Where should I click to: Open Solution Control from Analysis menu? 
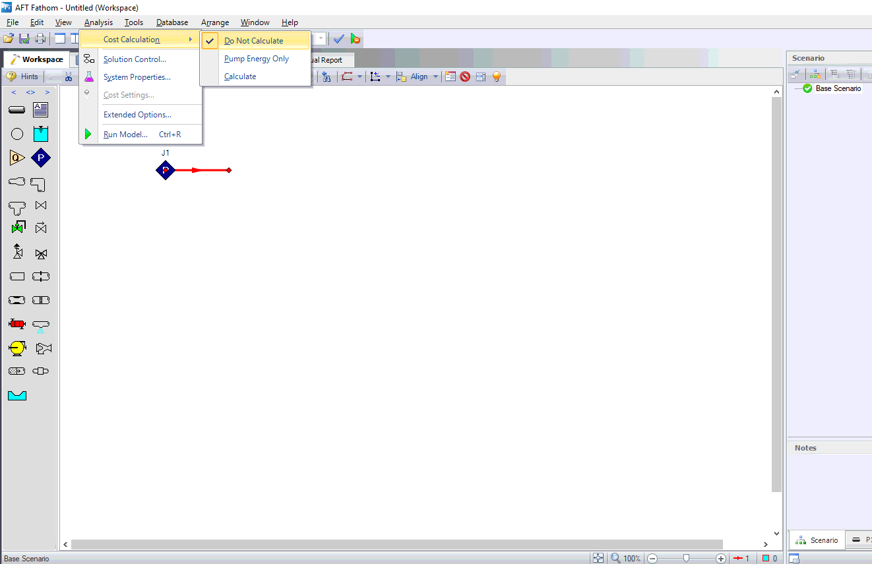[140, 59]
